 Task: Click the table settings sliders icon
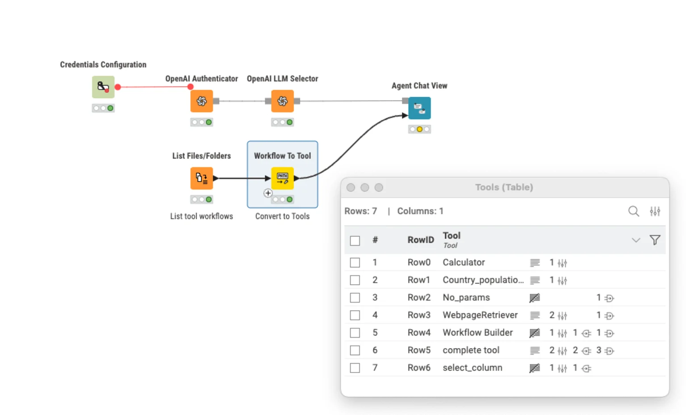pyautogui.click(x=655, y=211)
